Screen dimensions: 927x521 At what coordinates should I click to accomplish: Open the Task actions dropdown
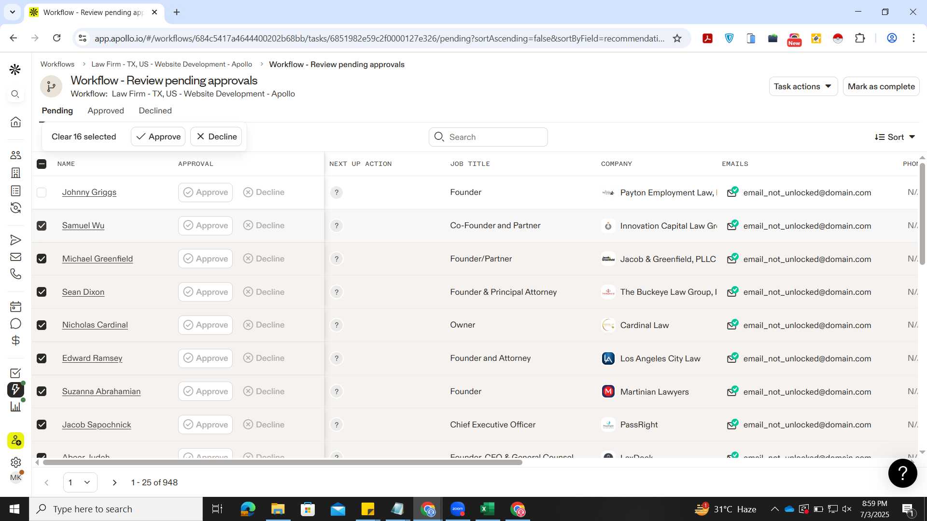(x=803, y=86)
